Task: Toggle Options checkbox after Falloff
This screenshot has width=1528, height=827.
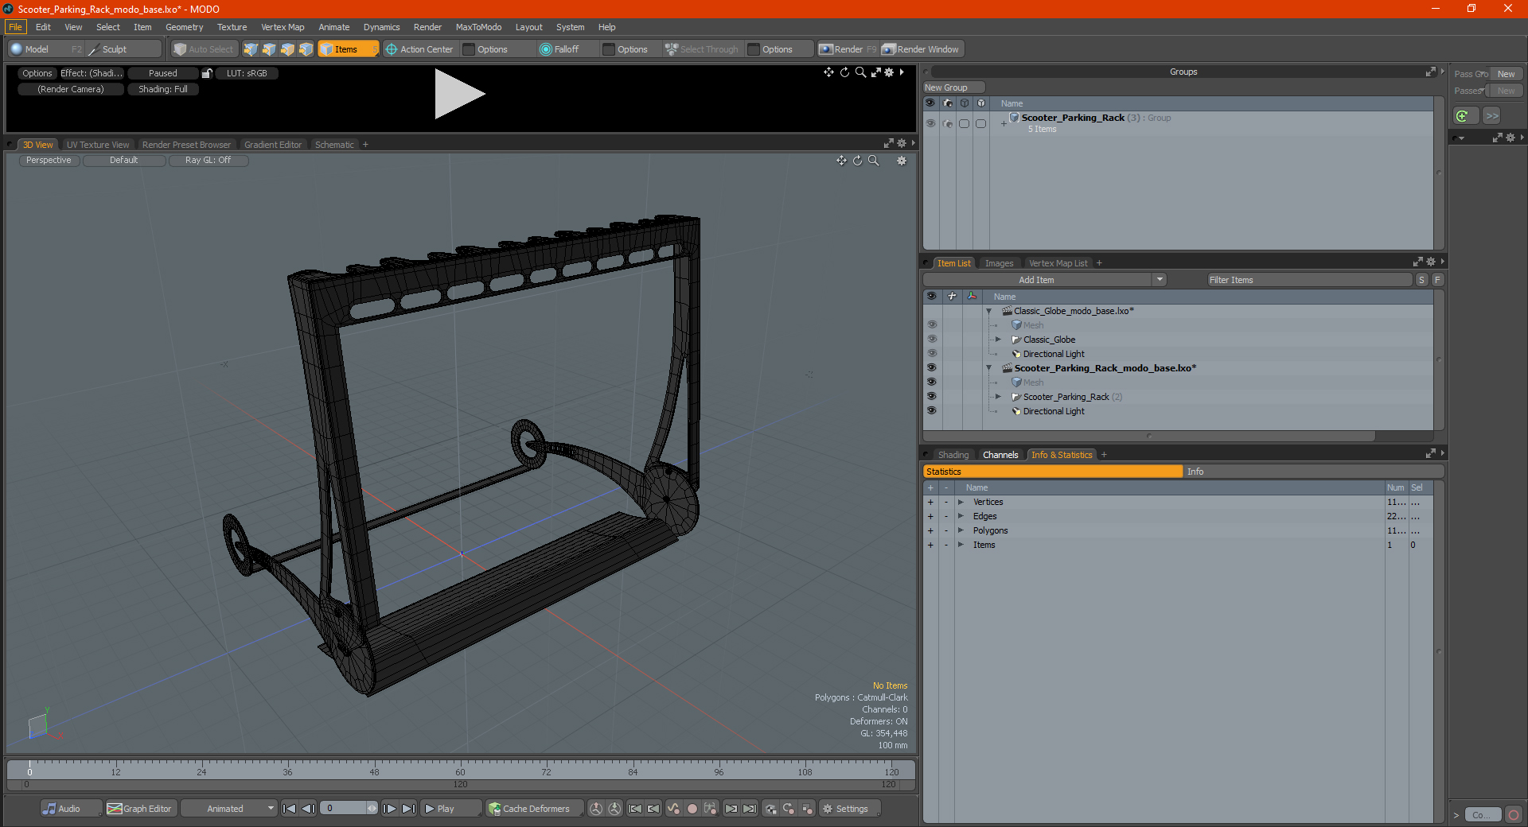Action: (x=609, y=49)
